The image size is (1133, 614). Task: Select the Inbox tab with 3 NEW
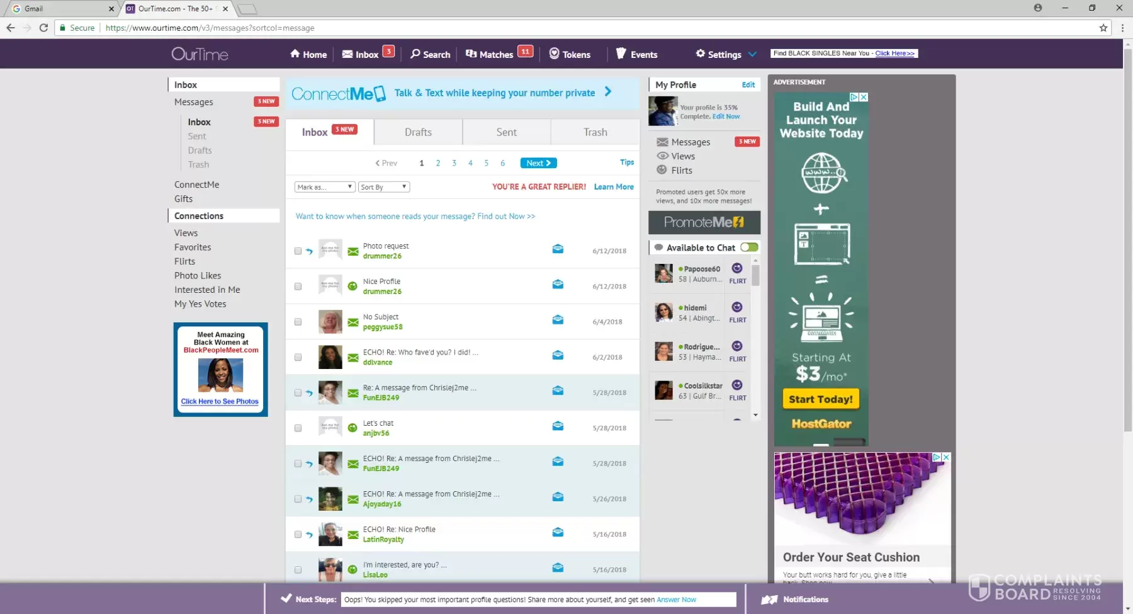point(329,132)
